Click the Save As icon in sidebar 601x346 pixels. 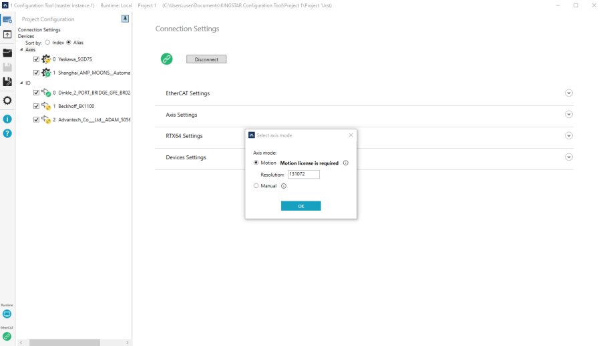point(7,82)
